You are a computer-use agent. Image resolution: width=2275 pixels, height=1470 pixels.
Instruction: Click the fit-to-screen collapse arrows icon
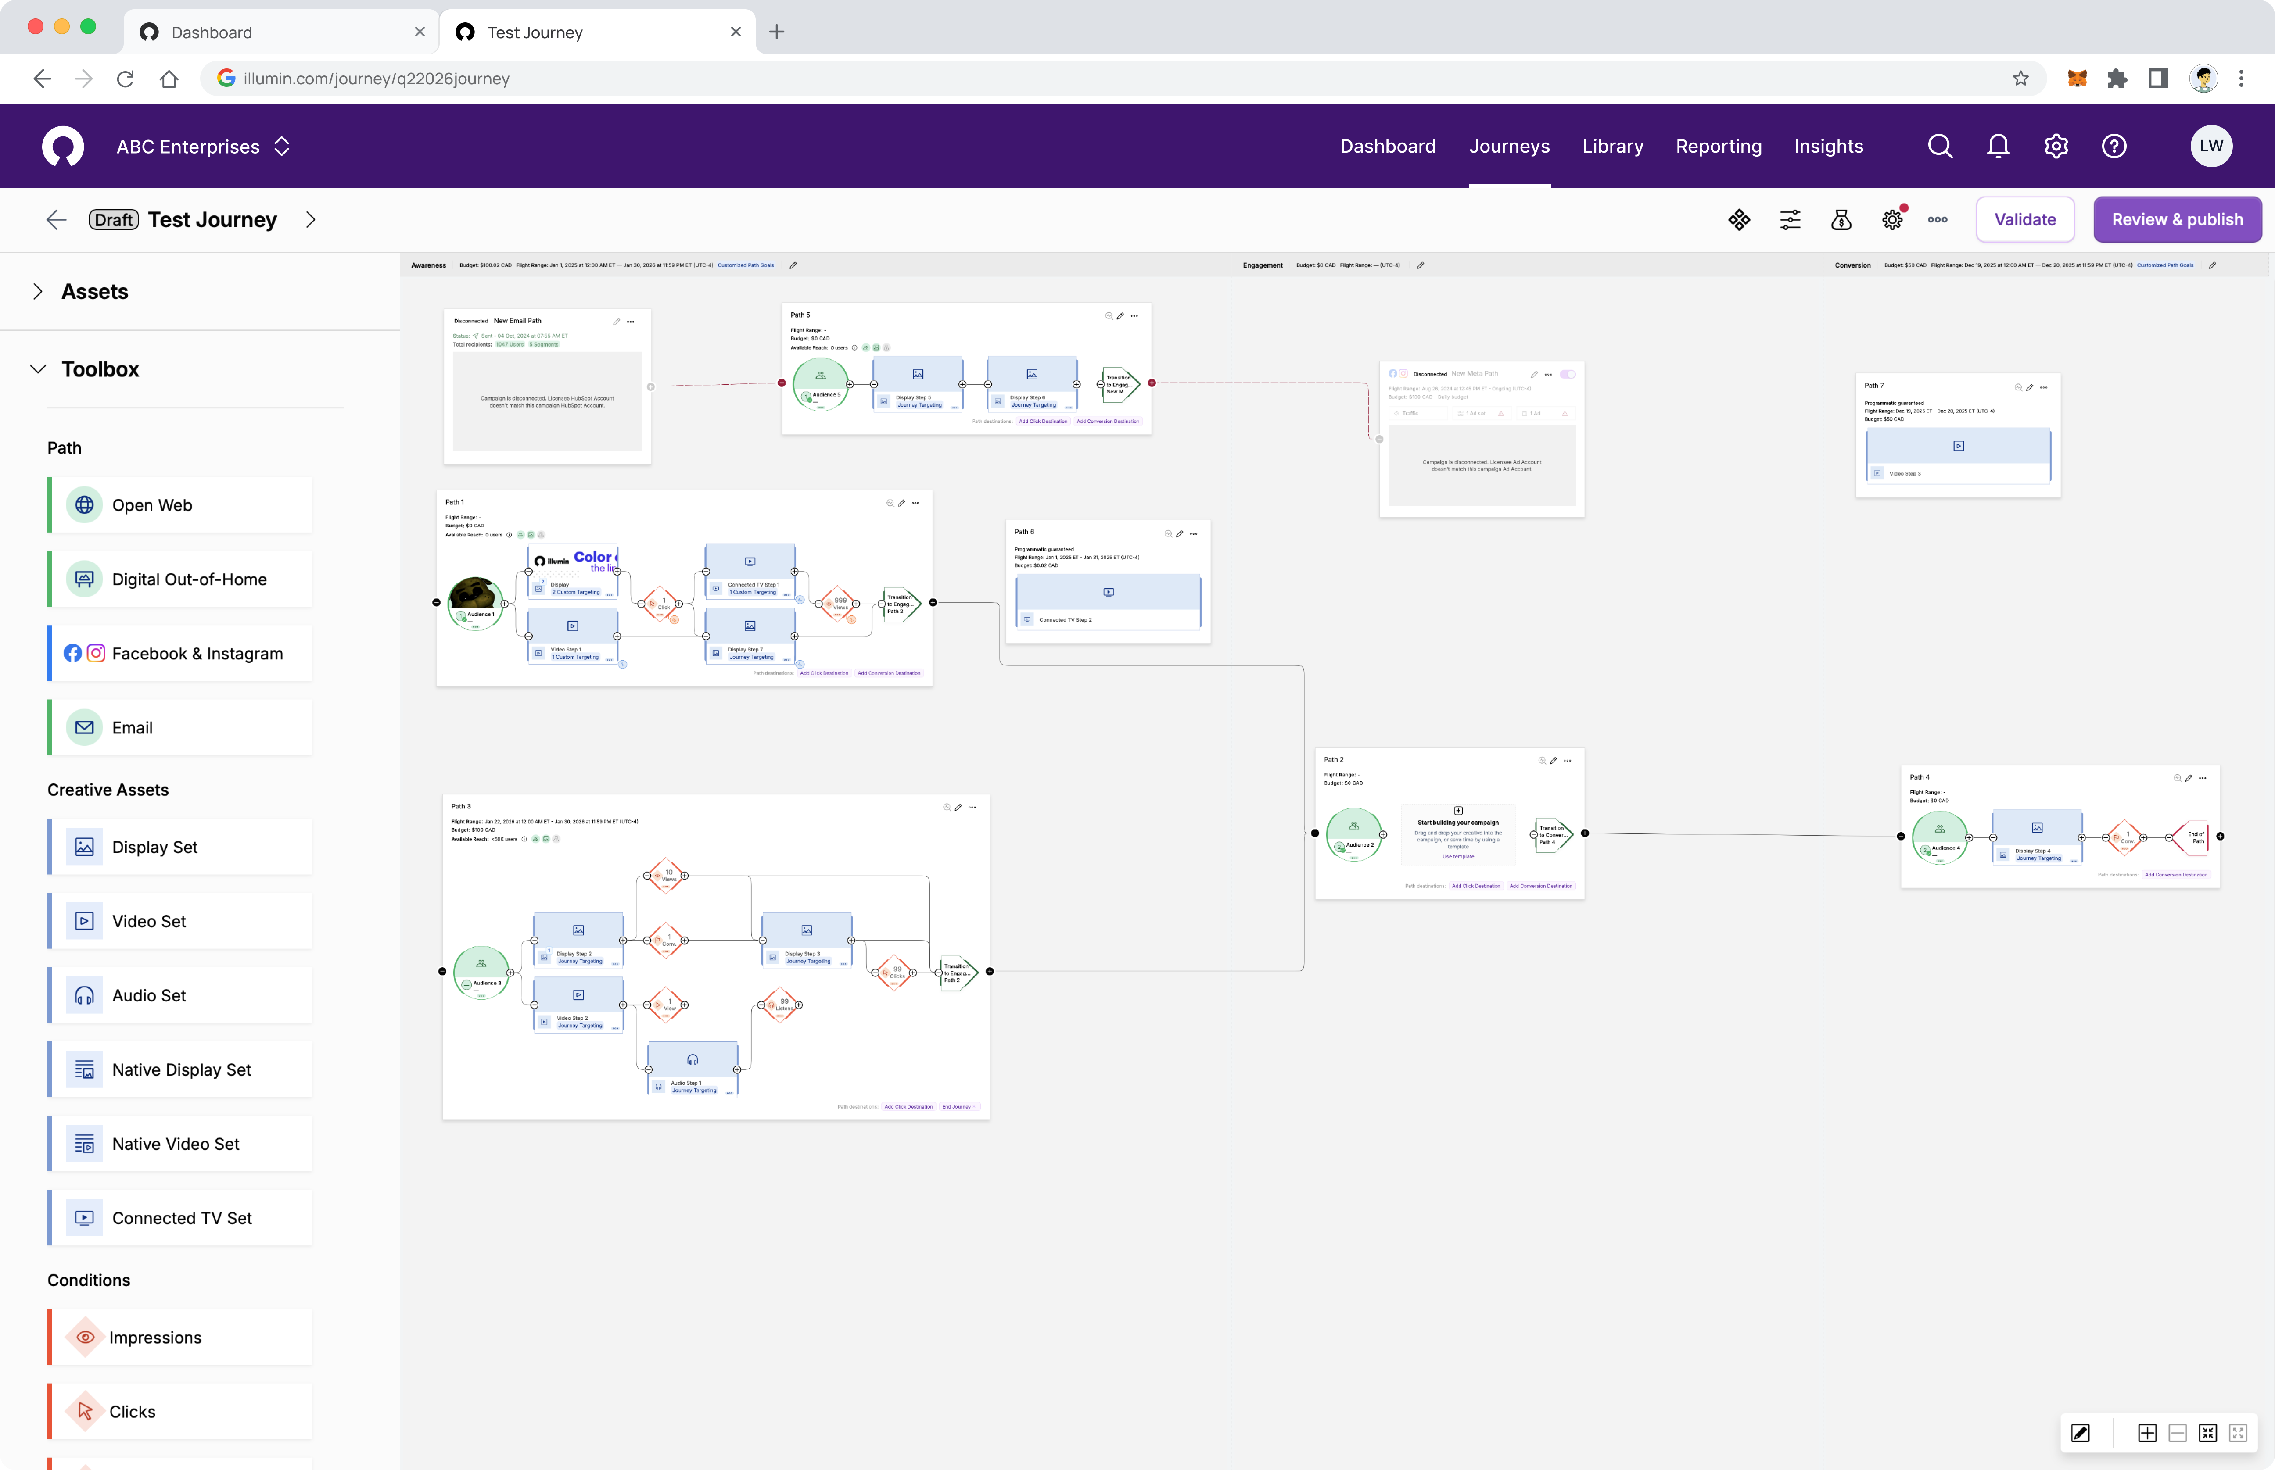point(2207,1433)
